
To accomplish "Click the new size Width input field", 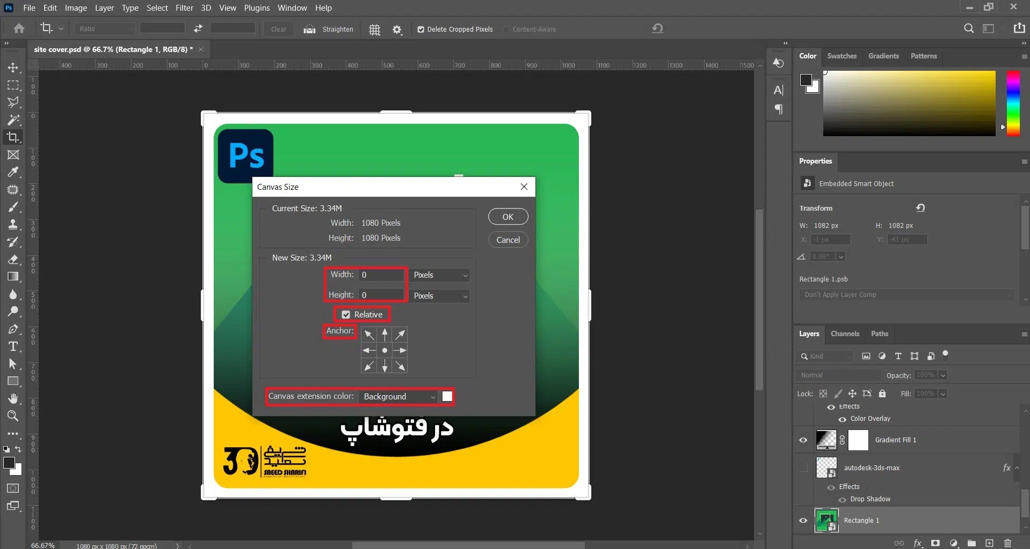I will coord(381,275).
